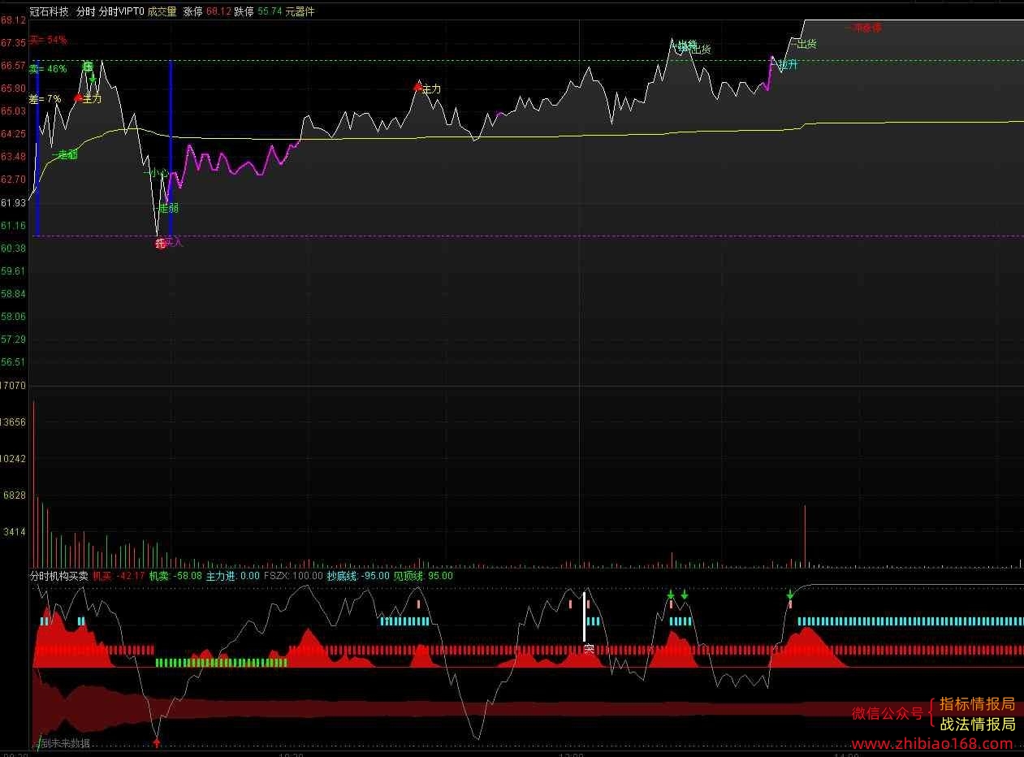Click the 分时VIPT0 indicator name in the header
Image resolution: width=1024 pixels, height=757 pixels.
(121, 11)
